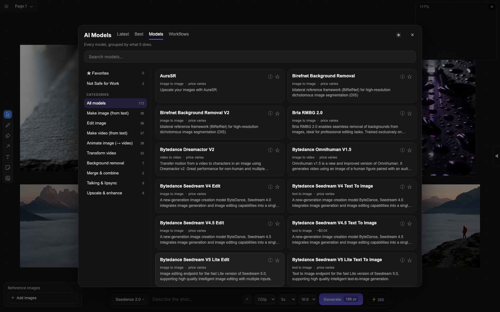Screen dimensions: 500x312
Task: Select the arrow tool
Action: pyautogui.click(x=8, y=146)
